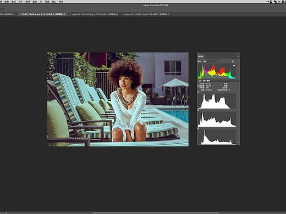Click the green channel histogram graph

click(x=217, y=119)
